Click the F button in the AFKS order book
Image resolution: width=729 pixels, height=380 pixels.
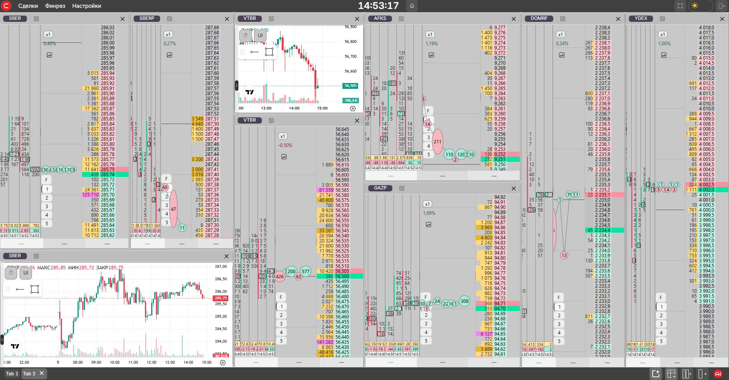click(x=428, y=111)
